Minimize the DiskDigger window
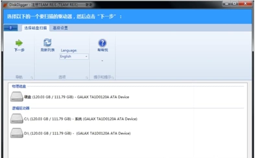 click(x=226, y=4)
